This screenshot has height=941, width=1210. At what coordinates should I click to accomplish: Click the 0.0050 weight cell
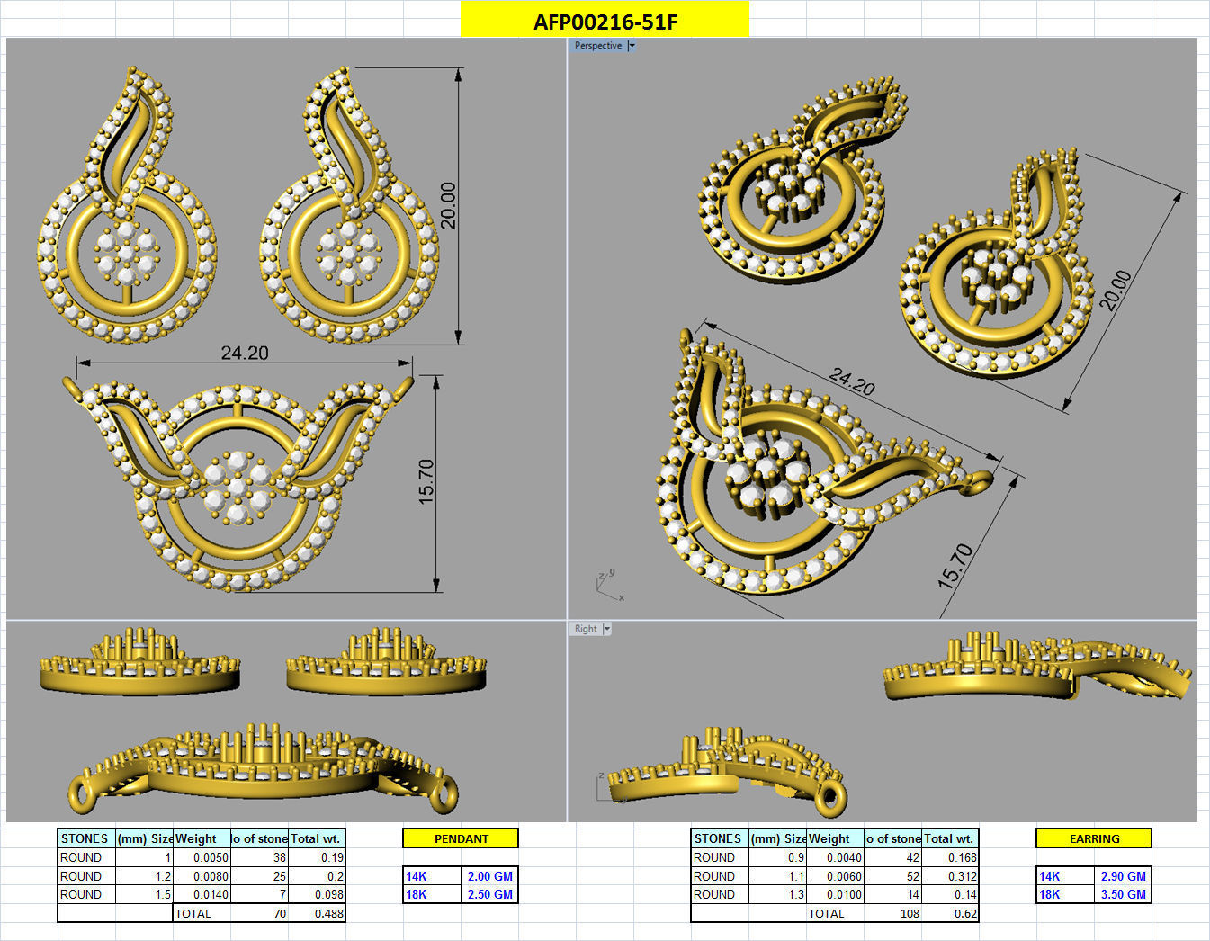point(202,857)
